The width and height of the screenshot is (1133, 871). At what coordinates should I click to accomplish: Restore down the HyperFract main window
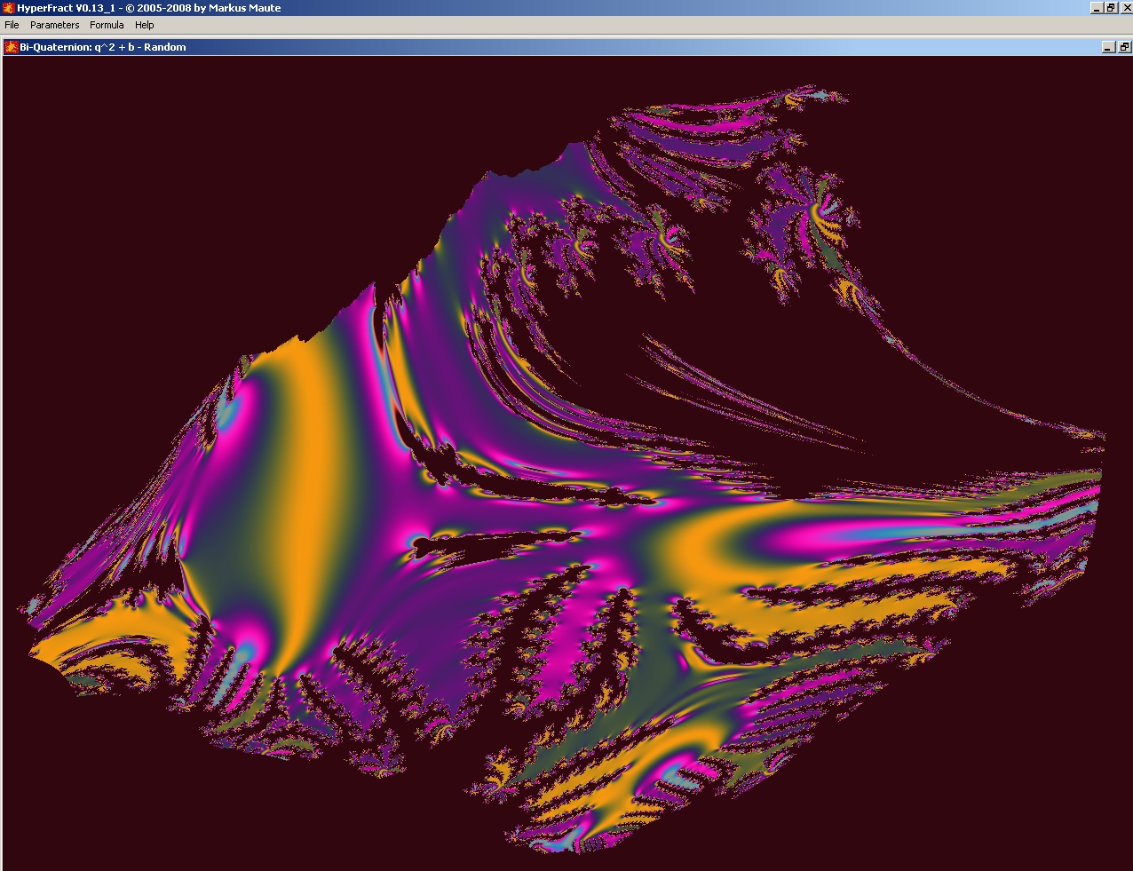(1110, 8)
